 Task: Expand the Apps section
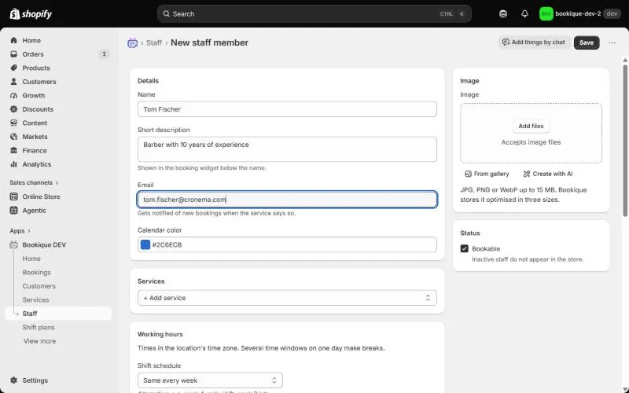pyautogui.click(x=20, y=230)
